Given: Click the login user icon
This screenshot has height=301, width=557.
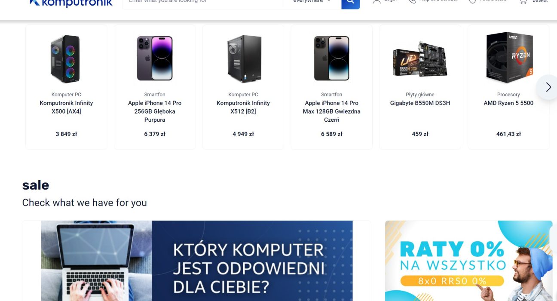Looking at the screenshot, I should click(376, 2).
